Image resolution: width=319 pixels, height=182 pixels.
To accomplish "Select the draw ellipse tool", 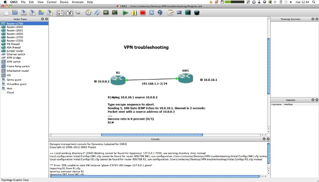I will [x=197, y=12].
